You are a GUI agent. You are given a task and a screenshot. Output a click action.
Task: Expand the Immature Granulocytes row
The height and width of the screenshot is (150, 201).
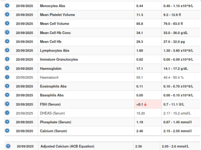7,59
